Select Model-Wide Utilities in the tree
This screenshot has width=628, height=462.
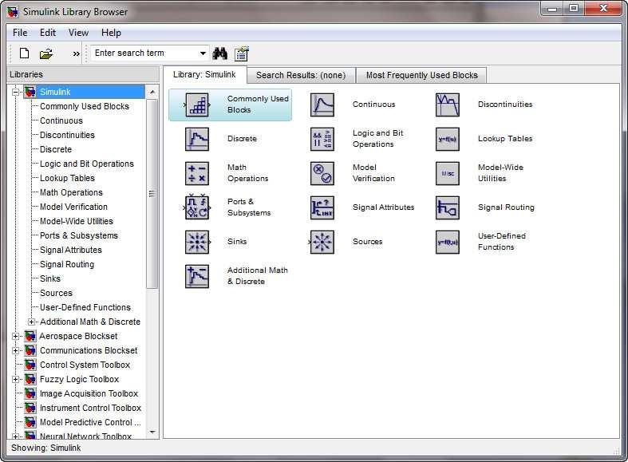click(x=77, y=221)
